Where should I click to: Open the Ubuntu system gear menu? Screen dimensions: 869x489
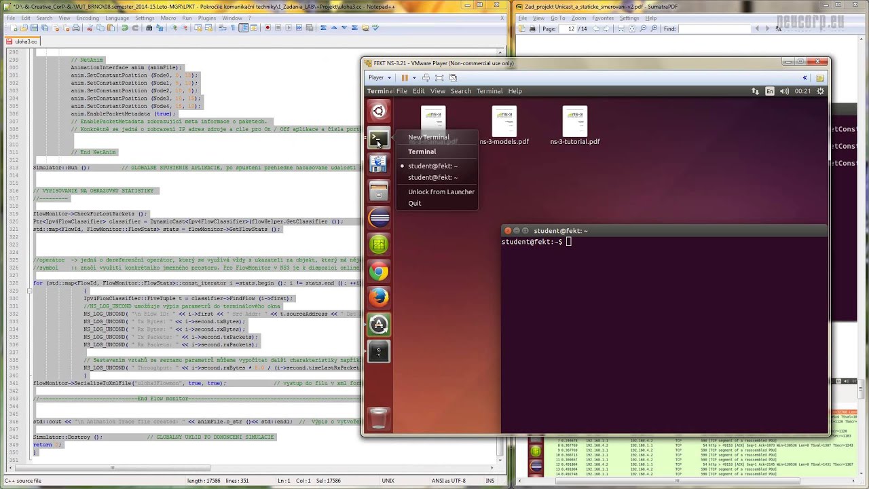point(821,91)
